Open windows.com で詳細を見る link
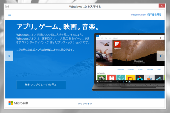170x113 pixels. coord(146,15)
